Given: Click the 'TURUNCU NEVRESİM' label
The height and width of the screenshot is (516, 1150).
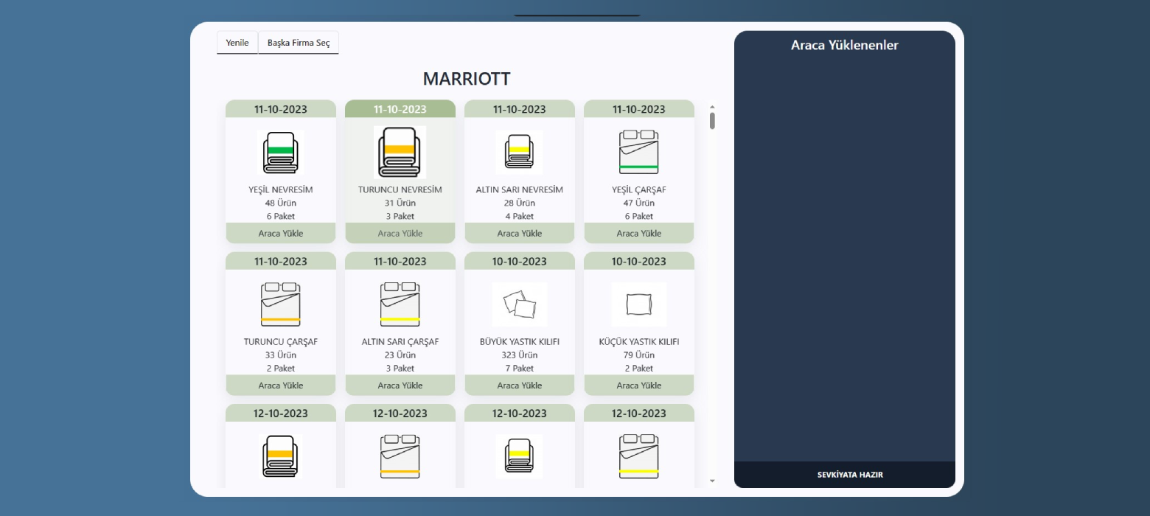Looking at the screenshot, I should pyautogui.click(x=400, y=189).
